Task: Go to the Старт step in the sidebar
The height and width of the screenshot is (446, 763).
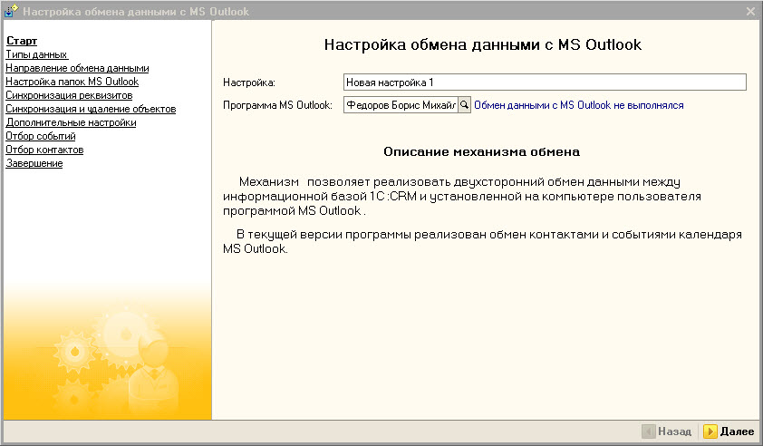Action: (x=22, y=41)
